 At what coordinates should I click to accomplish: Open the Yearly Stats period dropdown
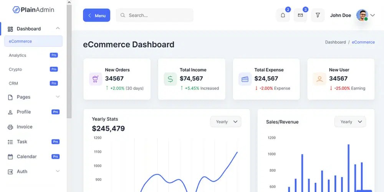pos(225,122)
